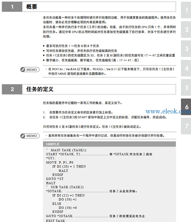Click code line START *IOTASK, T2
Image resolution: width=191 pixels, height=222 pixels.
(x=63, y=154)
